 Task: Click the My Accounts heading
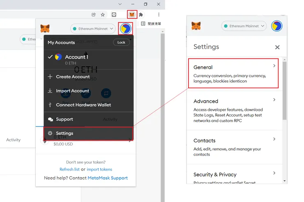61,43
